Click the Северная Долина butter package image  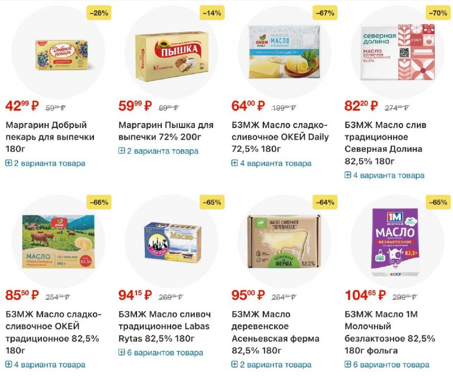tap(398, 52)
